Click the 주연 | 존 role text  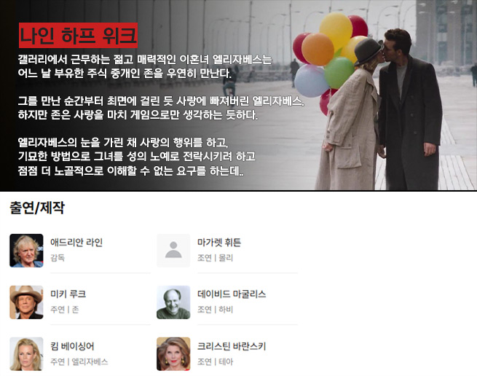pyautogui.click(x=65, y=310)
